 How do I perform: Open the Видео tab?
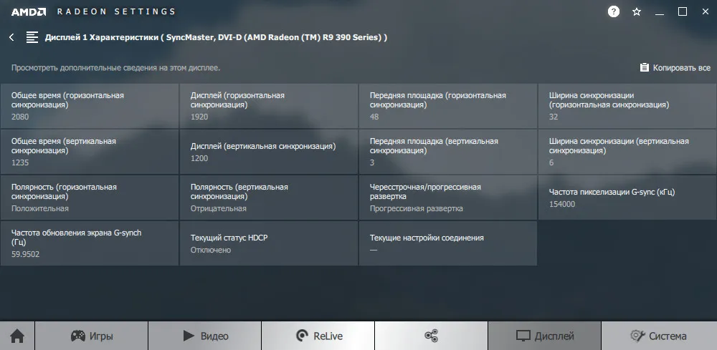(x=205, y=336)
